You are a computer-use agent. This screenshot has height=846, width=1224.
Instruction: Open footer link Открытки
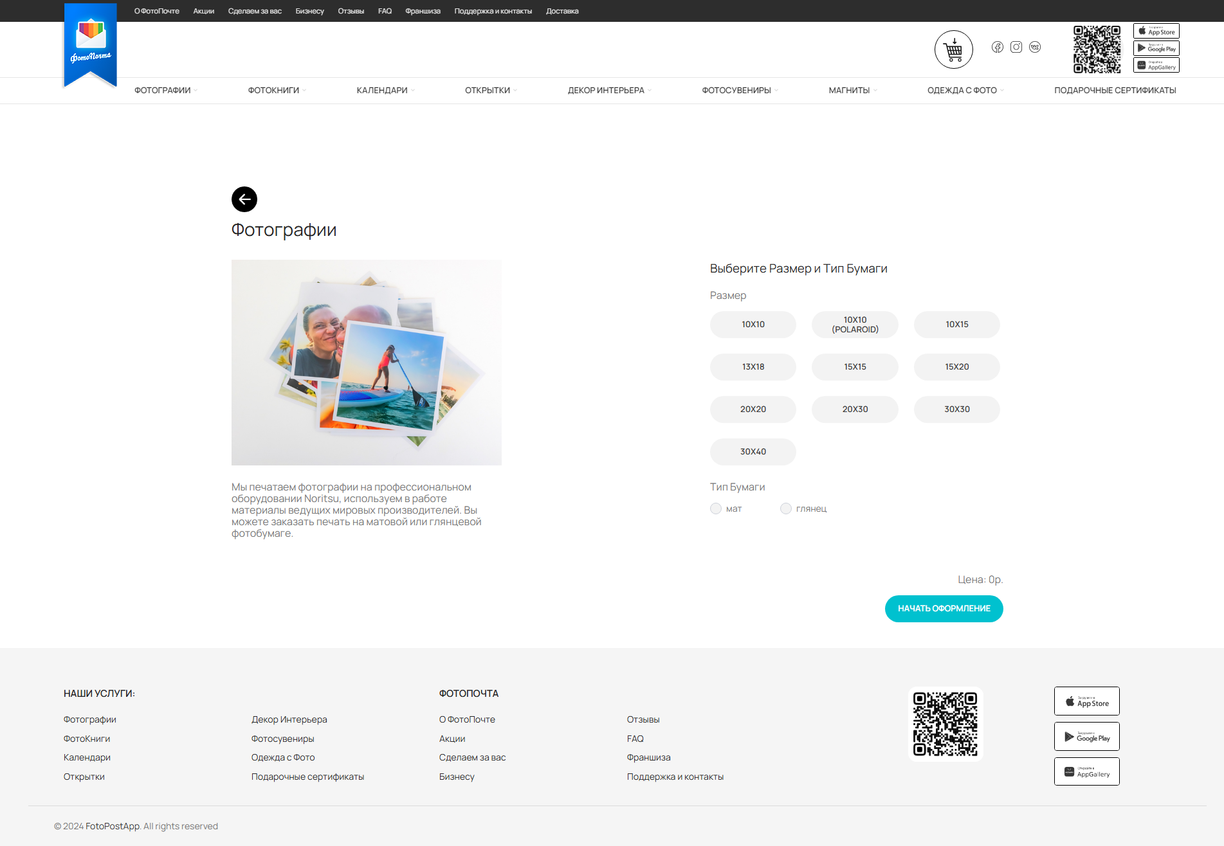(84, 777)
